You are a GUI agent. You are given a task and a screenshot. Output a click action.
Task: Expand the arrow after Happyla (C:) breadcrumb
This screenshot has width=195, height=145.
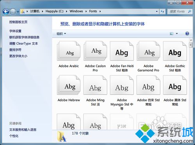tap(67, 11)
